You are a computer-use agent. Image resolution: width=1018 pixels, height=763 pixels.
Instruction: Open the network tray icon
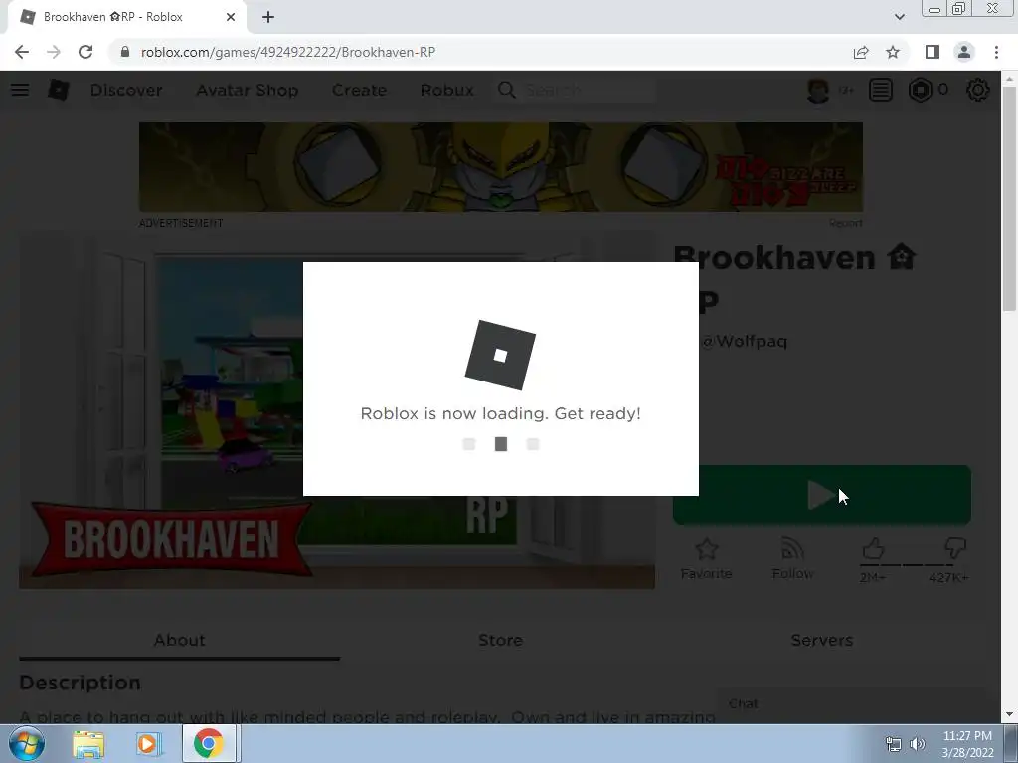click(x=894, y=744)
